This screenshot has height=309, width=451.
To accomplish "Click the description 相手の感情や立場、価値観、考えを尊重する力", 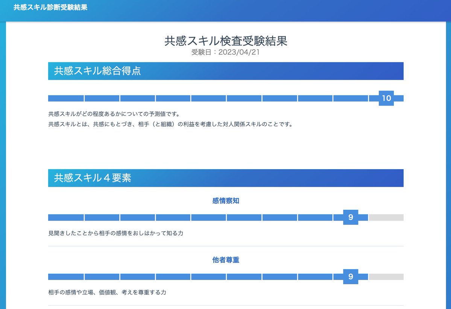I will tap(107, 292).
